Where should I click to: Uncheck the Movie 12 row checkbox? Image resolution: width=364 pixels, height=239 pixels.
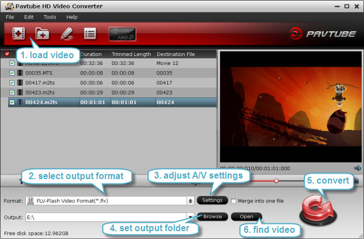click(x=12, y=63)
